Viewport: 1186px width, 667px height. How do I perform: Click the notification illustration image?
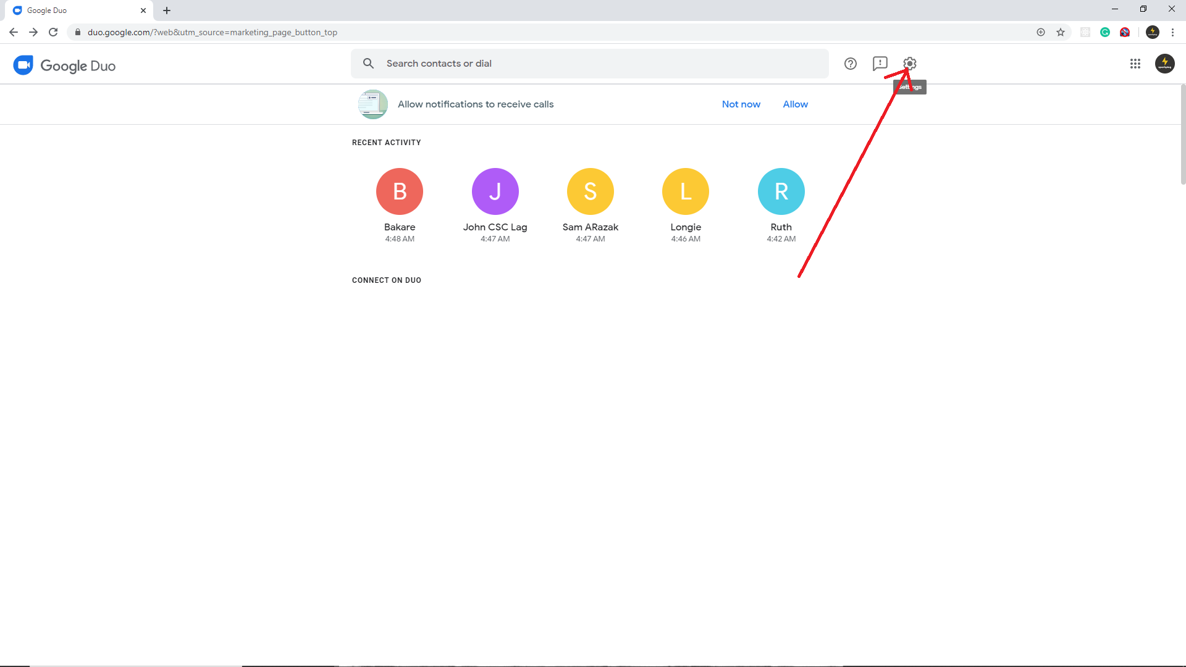pyautogui.click(x=373, y=104)
